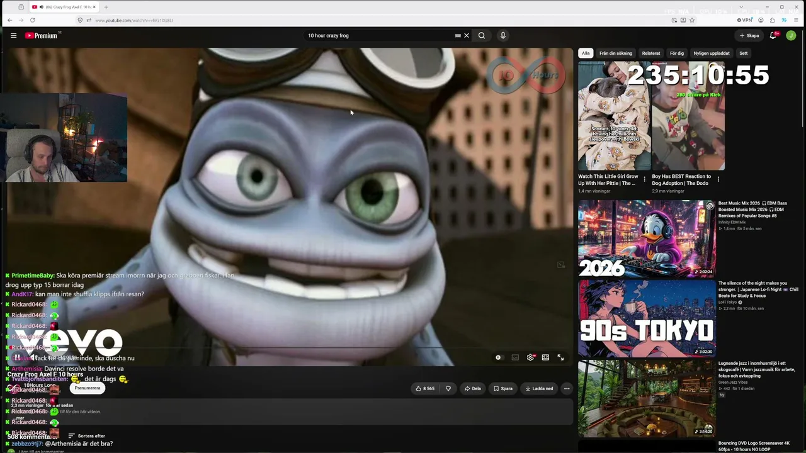Select the Alla filter chip
Screen dimensions: 806x453
click(586, 53)
